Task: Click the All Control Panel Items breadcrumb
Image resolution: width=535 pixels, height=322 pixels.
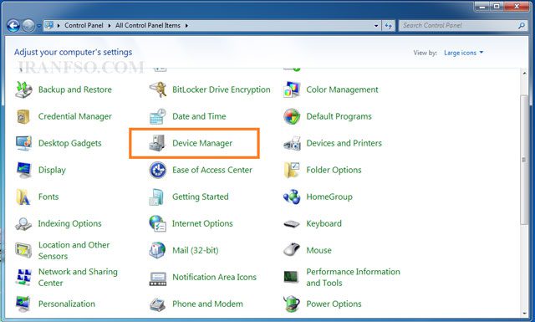Action: tap(148, 25)
